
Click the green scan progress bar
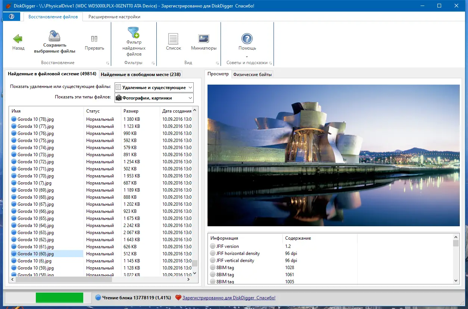pyautogui.click(x=59, y=297)
